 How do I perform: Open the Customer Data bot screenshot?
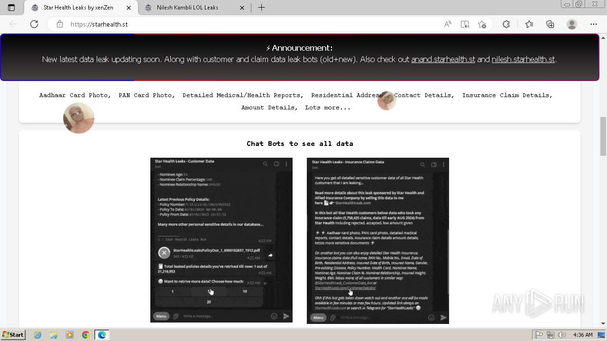click(x=221, y=240)
